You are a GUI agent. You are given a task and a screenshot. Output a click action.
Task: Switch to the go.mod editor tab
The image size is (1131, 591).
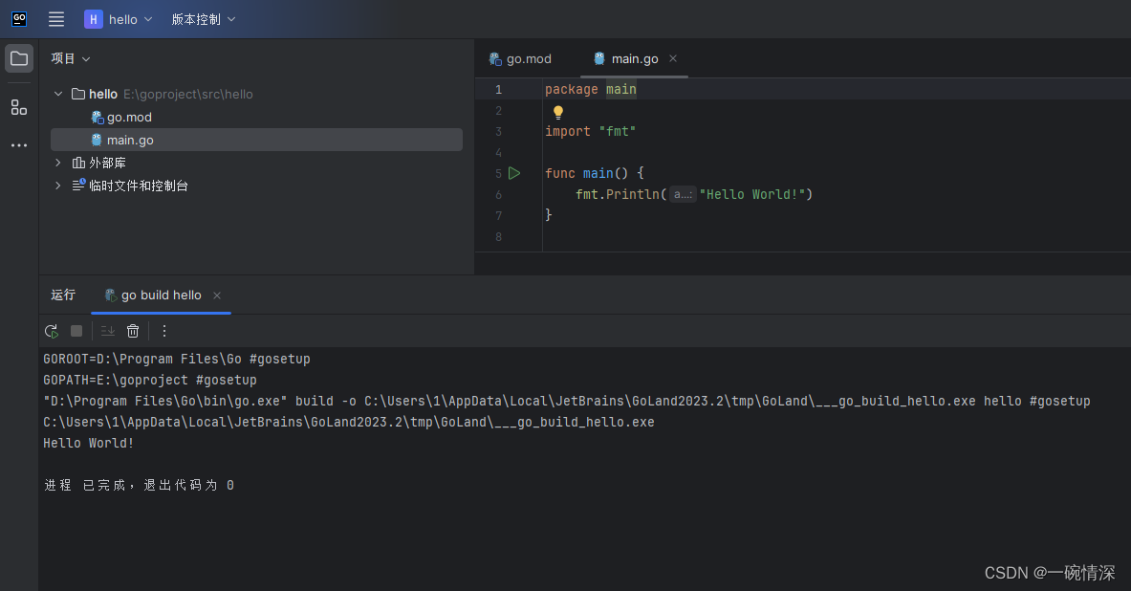tap(521, 58)
